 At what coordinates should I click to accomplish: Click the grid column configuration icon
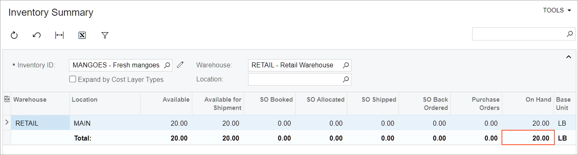tap(7, 99)
